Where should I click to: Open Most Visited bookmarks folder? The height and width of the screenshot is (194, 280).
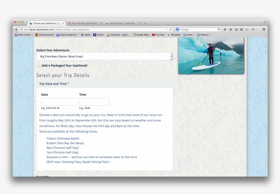24,34
